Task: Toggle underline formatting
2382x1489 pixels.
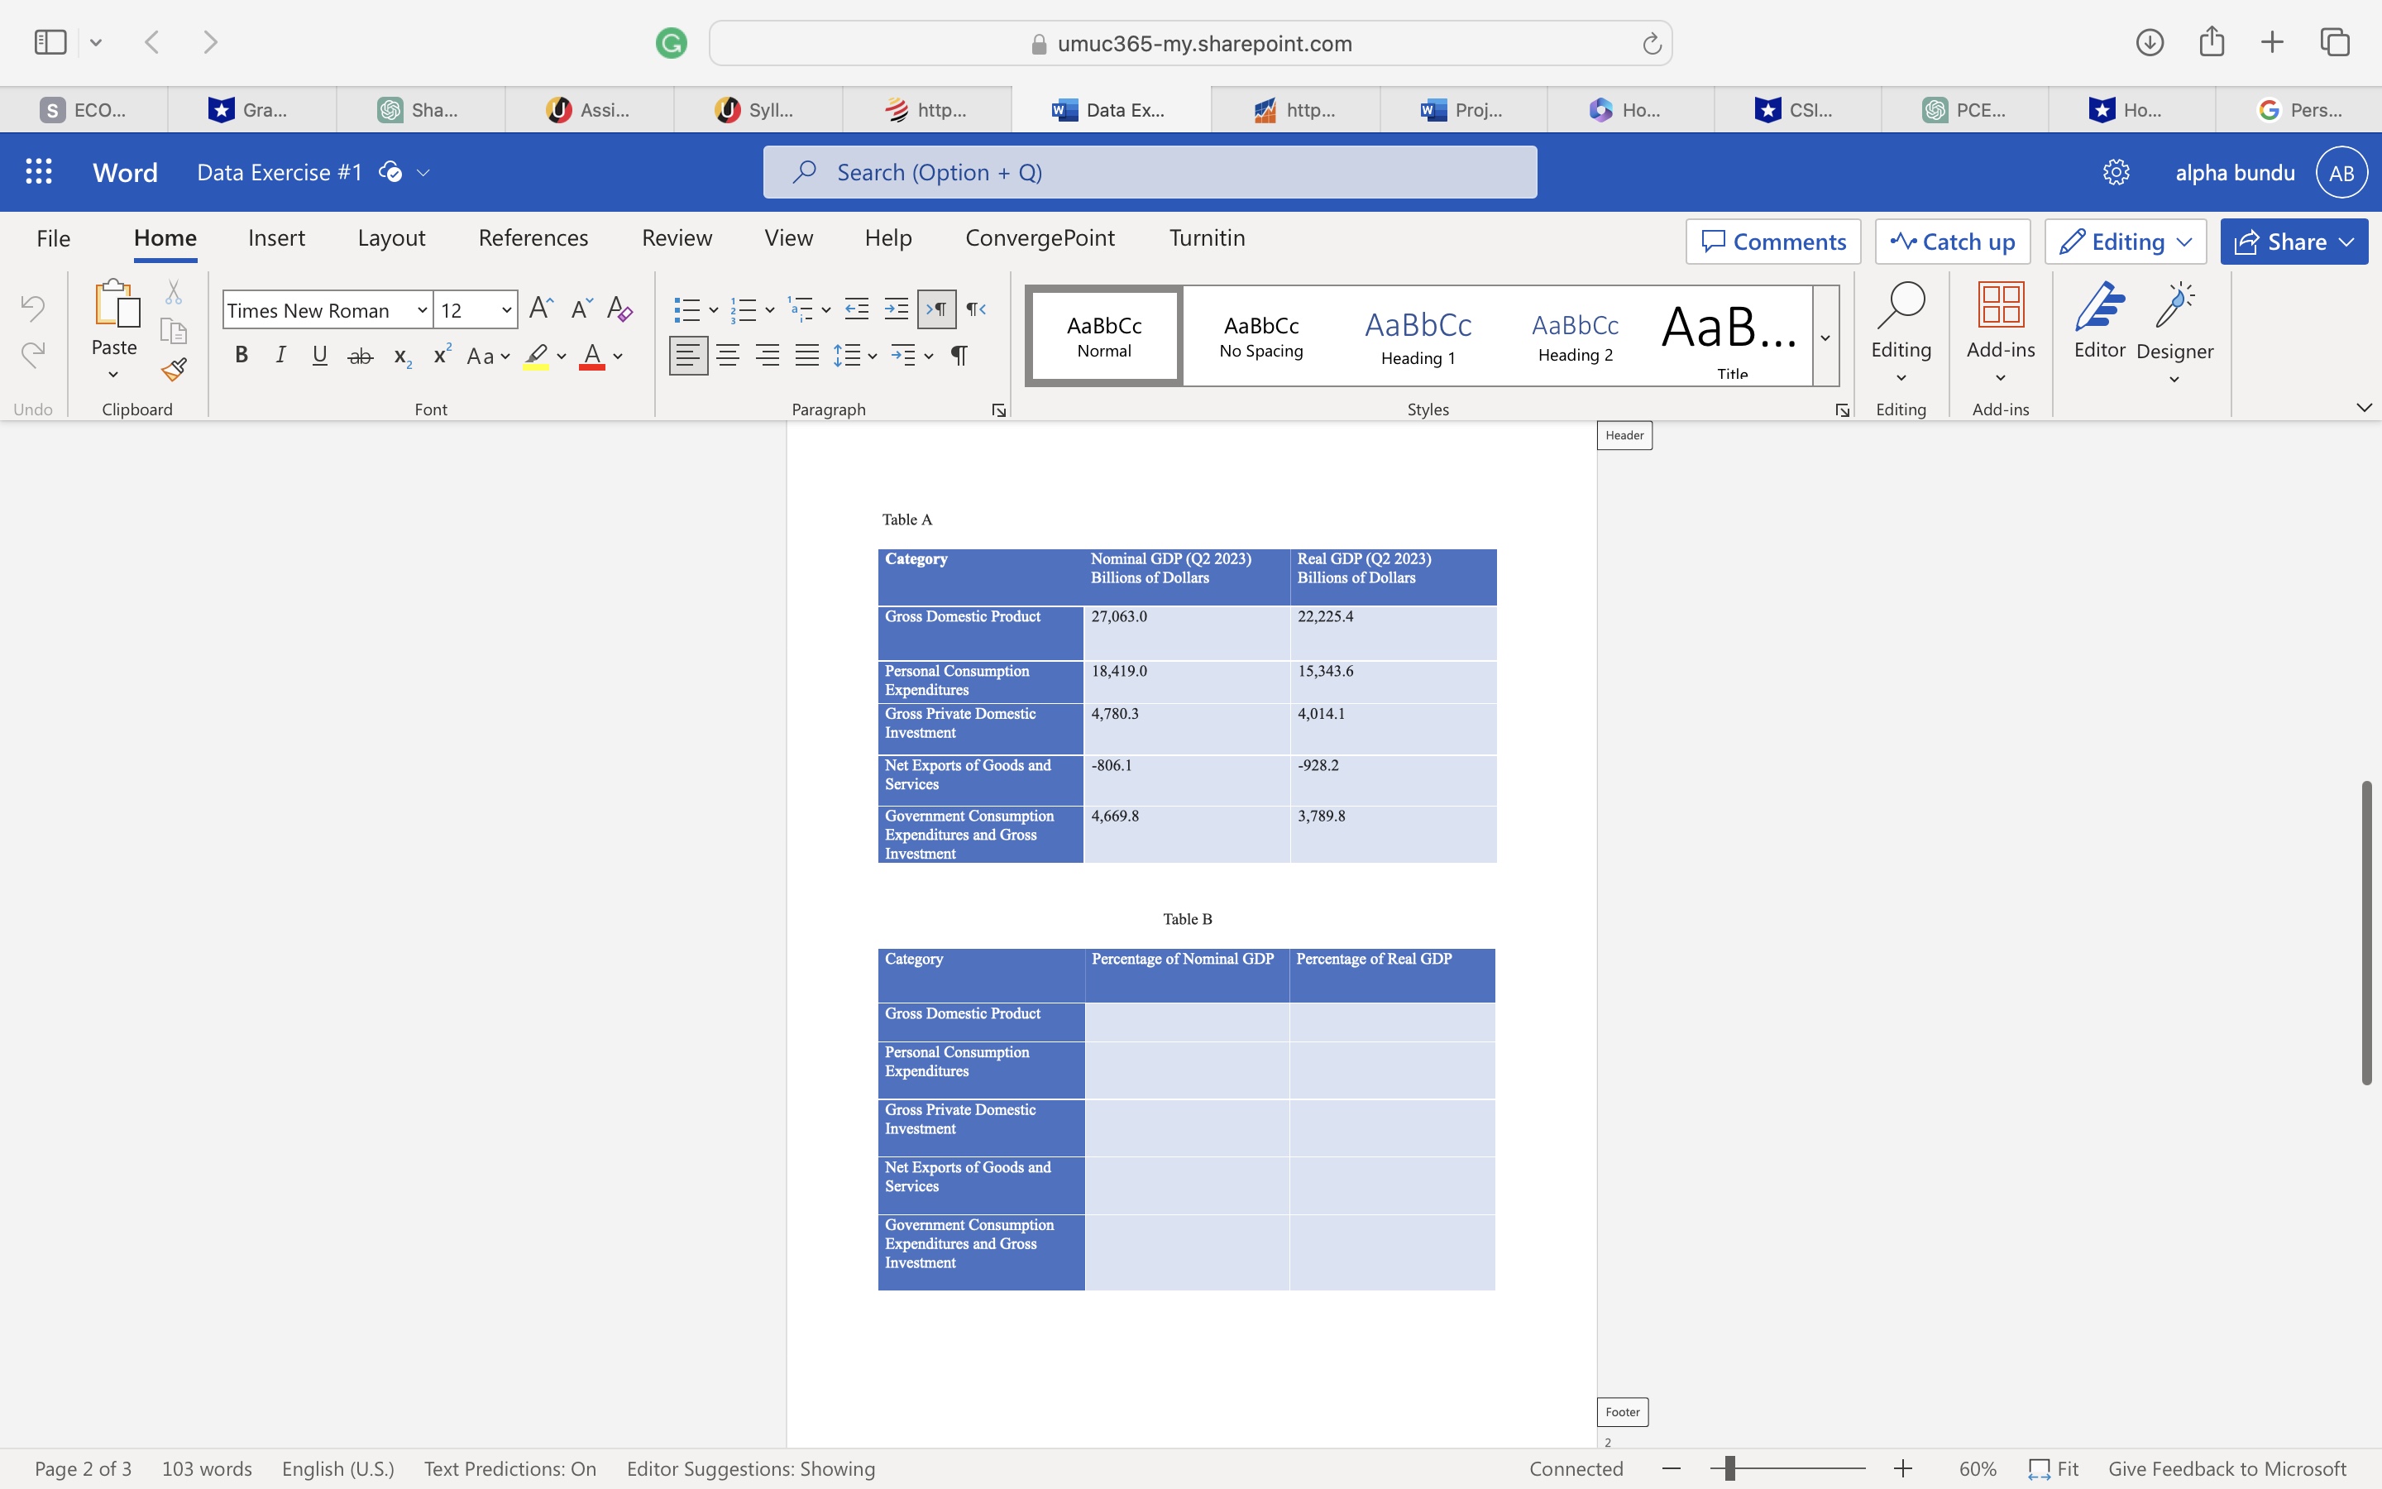Action: pyautogui.click(x=320, y=356)
